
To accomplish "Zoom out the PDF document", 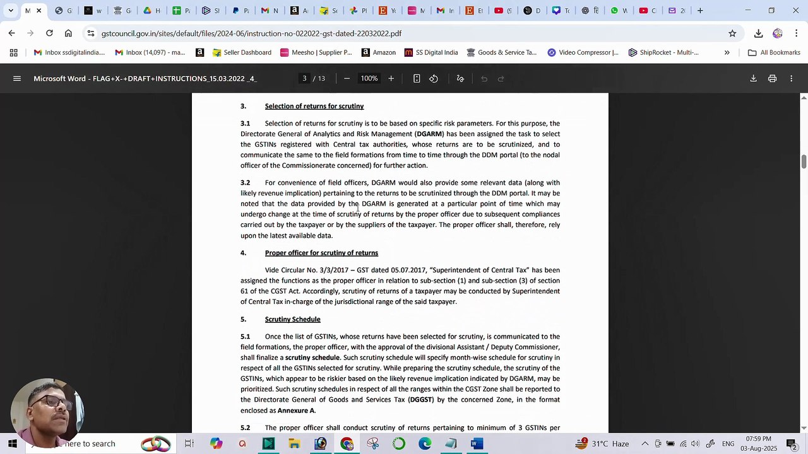I will tap(347, 79).
